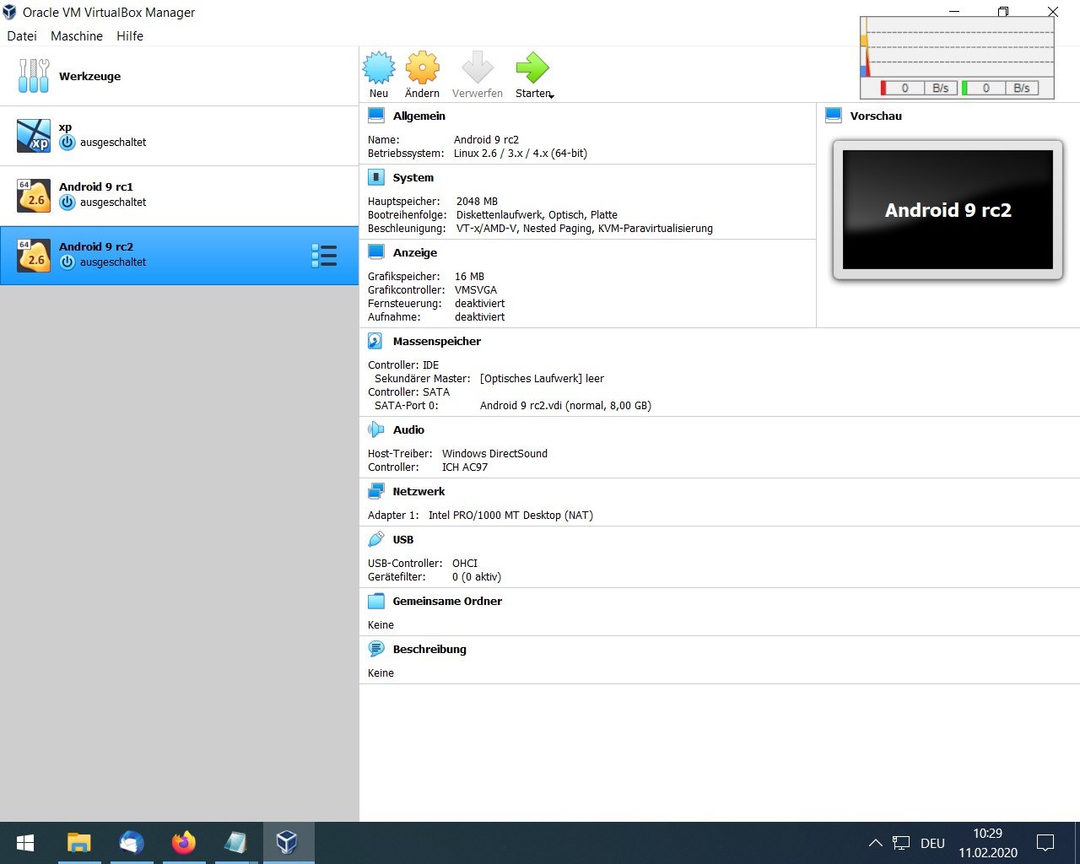Click the Gemeinsame Ordner folder icon
The image size is (1080, 864).
pyautogui.click(x=376, y=601)
